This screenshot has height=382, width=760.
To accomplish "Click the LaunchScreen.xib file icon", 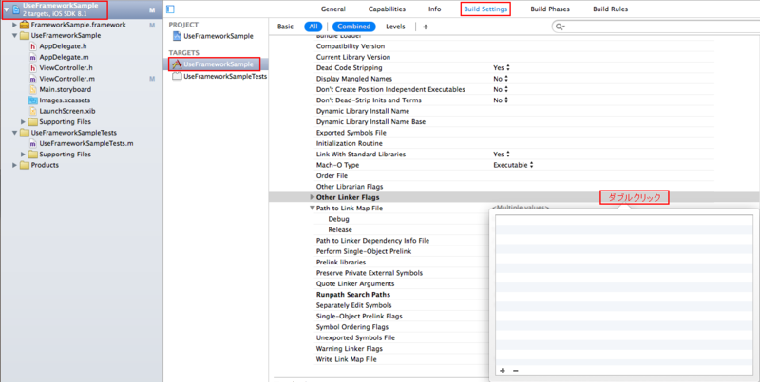I will pyautogui.click(x=33, y=111).
